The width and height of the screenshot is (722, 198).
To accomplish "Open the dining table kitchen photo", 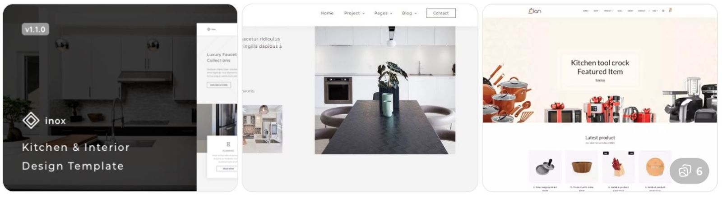I will click(x=385, y=90).
